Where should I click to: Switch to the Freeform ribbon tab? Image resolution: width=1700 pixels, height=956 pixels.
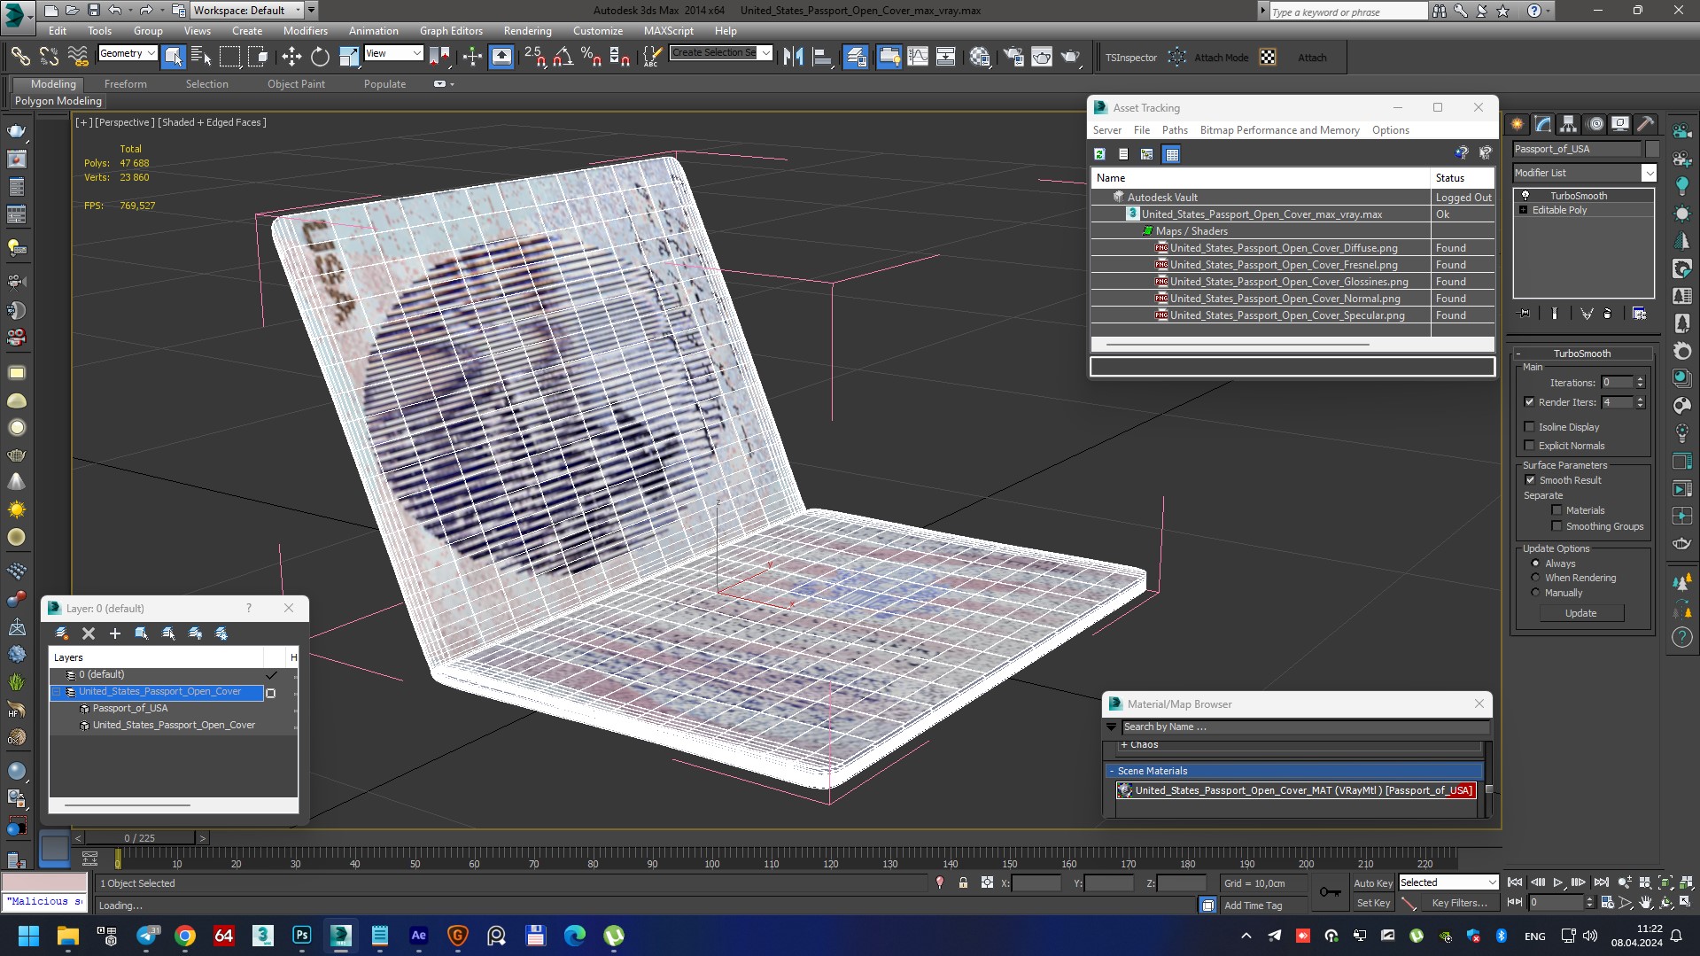(x=126, y=84)
